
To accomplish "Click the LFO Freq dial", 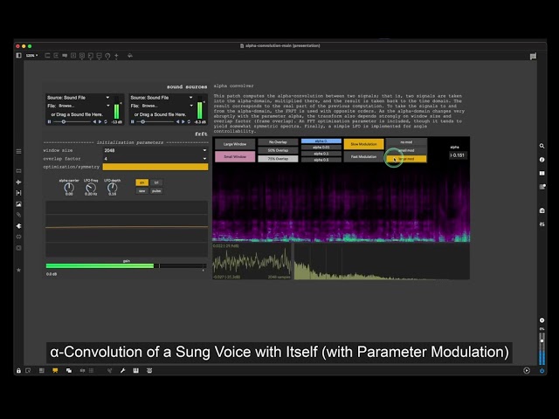I will pyautogui.click(x=91, y=188).
